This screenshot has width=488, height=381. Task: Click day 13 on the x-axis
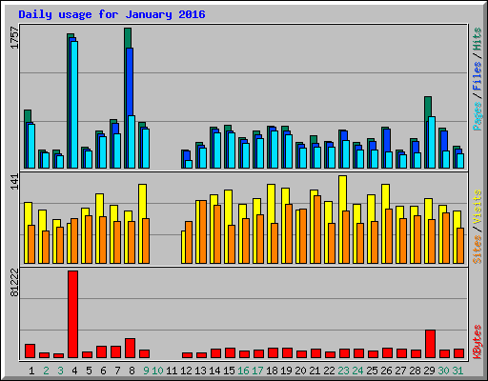(x=200, y=371)
